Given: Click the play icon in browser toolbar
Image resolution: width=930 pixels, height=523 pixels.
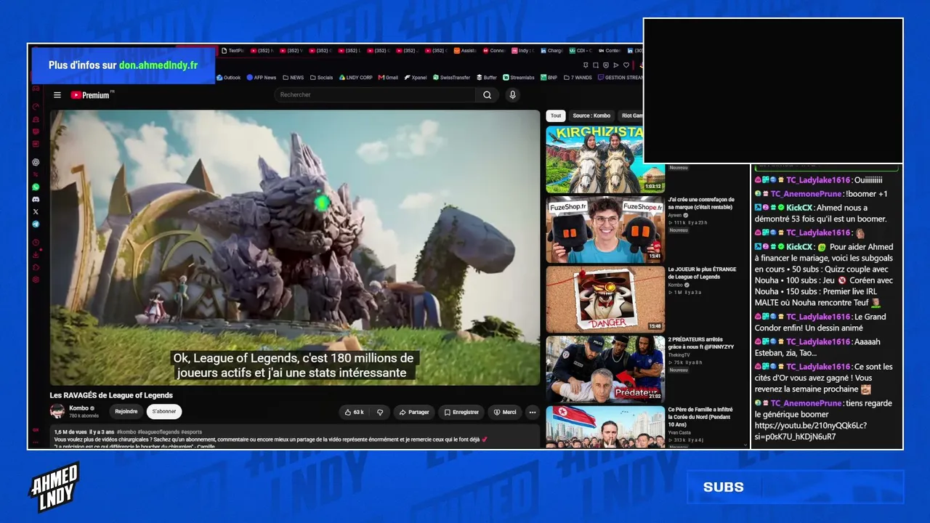Looking at the screenshot, I should tap(616, 65).
